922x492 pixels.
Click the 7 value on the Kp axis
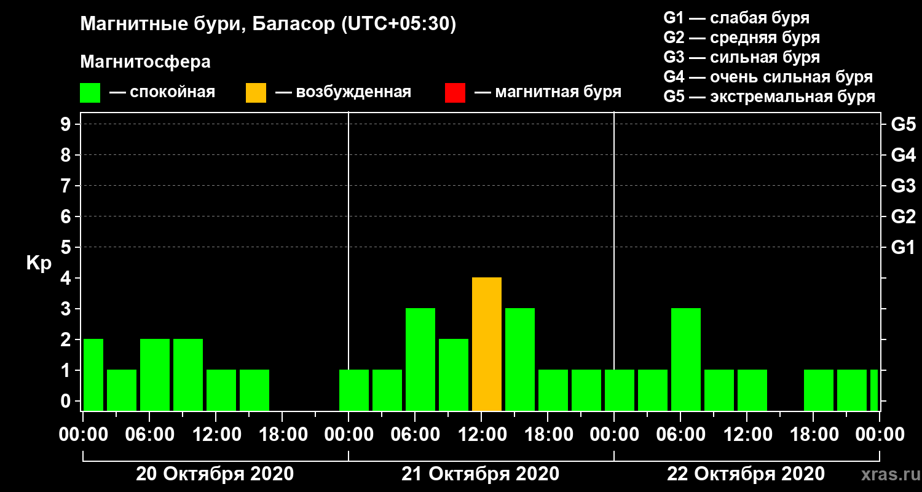[x=67, y=186]
